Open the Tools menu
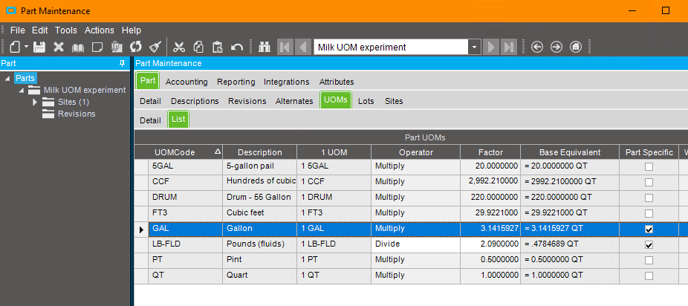Image resolution: width=688 pixels, height=306 pixels. [66, 30]
